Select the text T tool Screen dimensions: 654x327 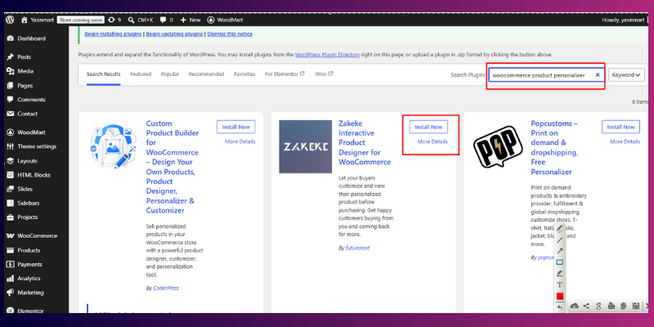[560, 284]
